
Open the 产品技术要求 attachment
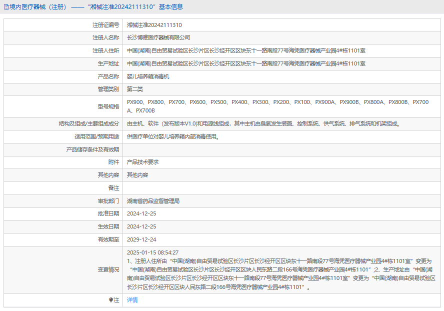click(x=142, y=162)
